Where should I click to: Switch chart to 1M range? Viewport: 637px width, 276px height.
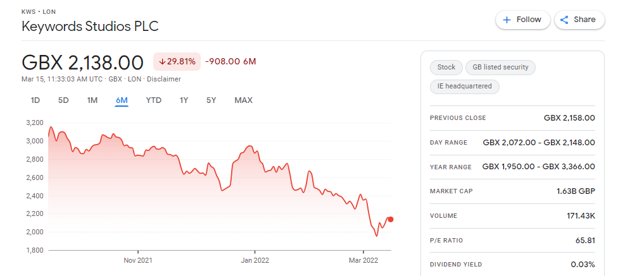[92, 100]
